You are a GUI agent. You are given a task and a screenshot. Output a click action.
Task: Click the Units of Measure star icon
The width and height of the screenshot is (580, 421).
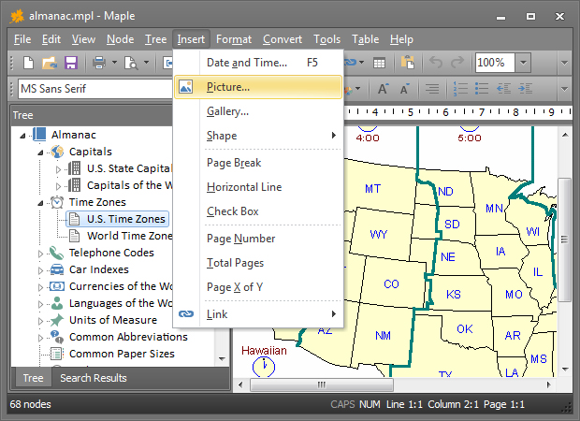[56, 320]
